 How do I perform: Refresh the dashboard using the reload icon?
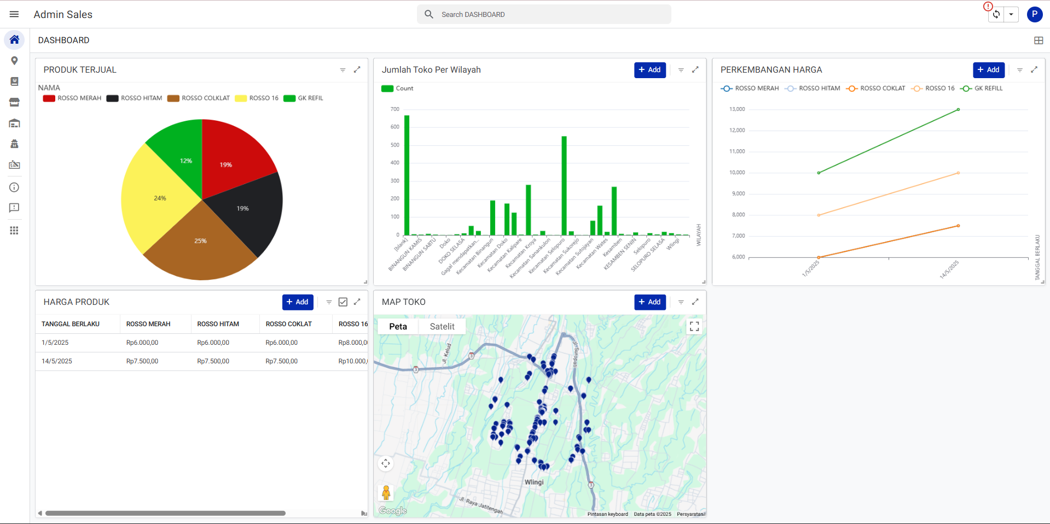(996, 14)
